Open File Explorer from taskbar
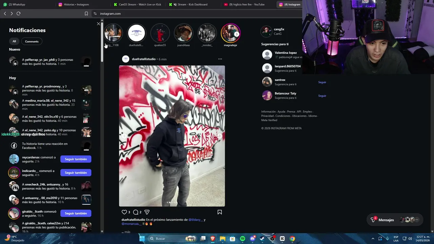This screenshot has height=244, width=434. [222, 239]
